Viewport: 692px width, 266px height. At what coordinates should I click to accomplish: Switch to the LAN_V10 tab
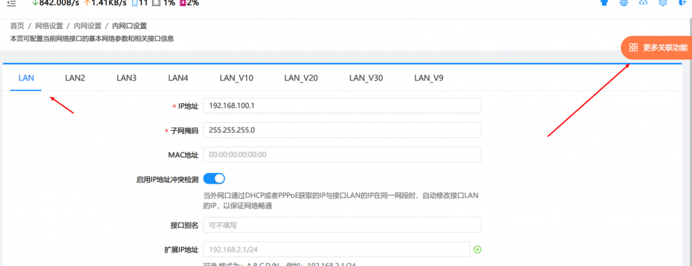(x=237, y=78)
